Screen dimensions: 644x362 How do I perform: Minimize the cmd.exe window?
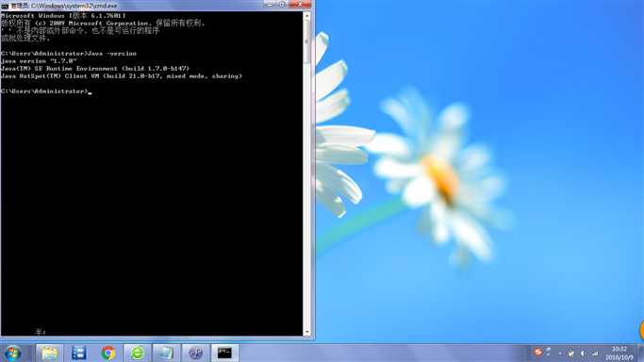(270, 5)
